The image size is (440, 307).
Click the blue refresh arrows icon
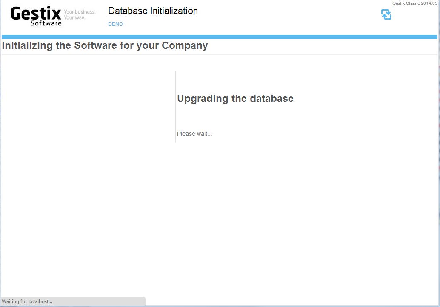click(x=386, y=14)
